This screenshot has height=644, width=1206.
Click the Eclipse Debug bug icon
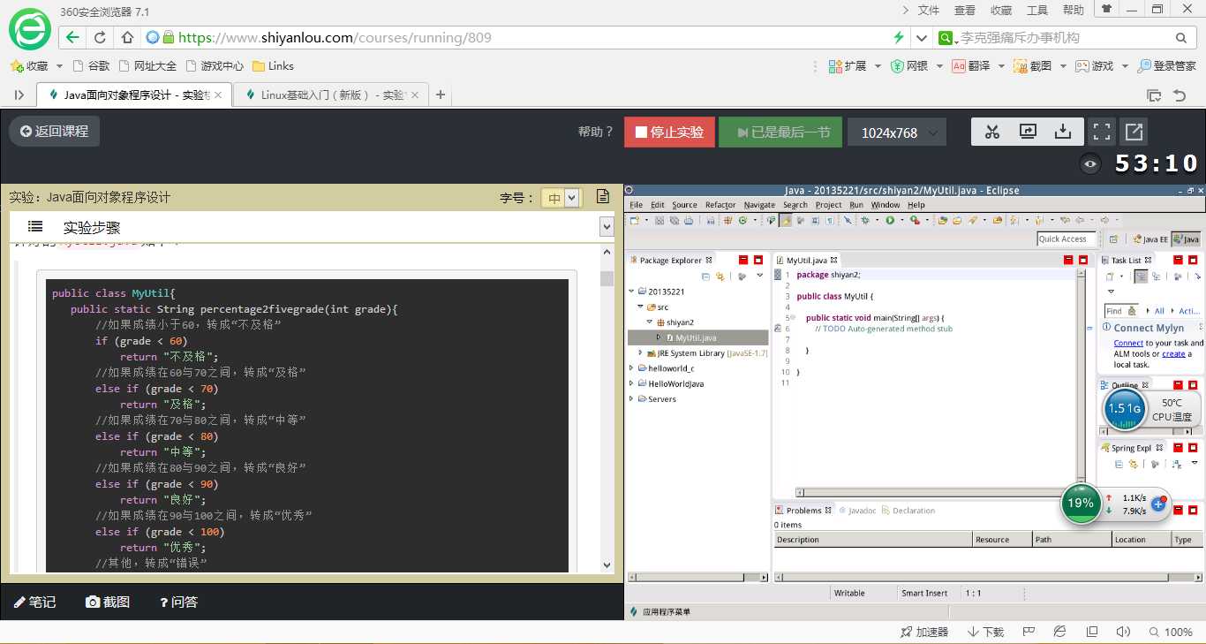tap(865, 221)
